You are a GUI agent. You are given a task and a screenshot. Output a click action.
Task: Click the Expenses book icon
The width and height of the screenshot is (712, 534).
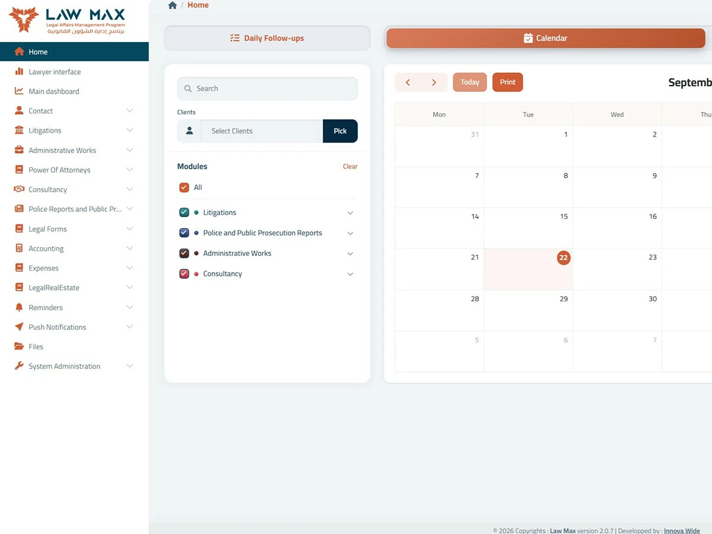point(19,268)
